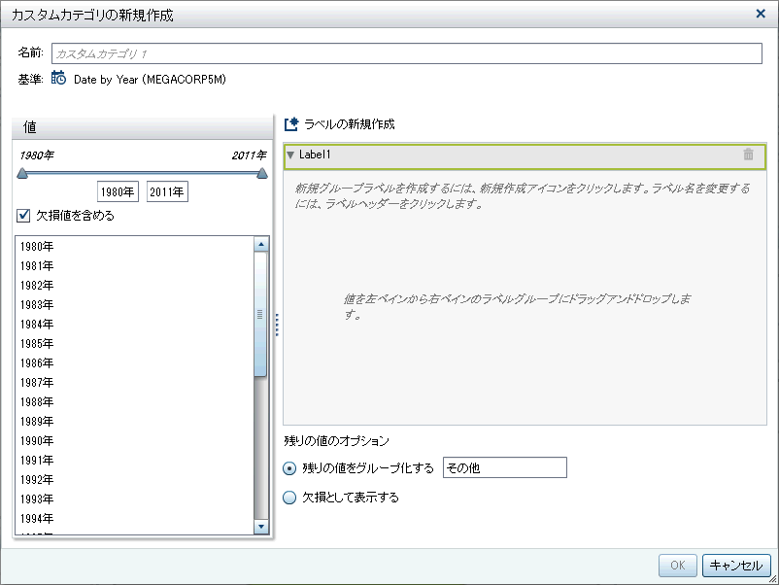Viewport: 779px width, 585px height.
Task: Click the new label creation icon
Action: point(290,124)
